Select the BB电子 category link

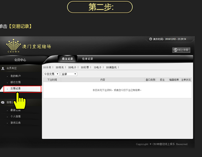coord(72,67)
